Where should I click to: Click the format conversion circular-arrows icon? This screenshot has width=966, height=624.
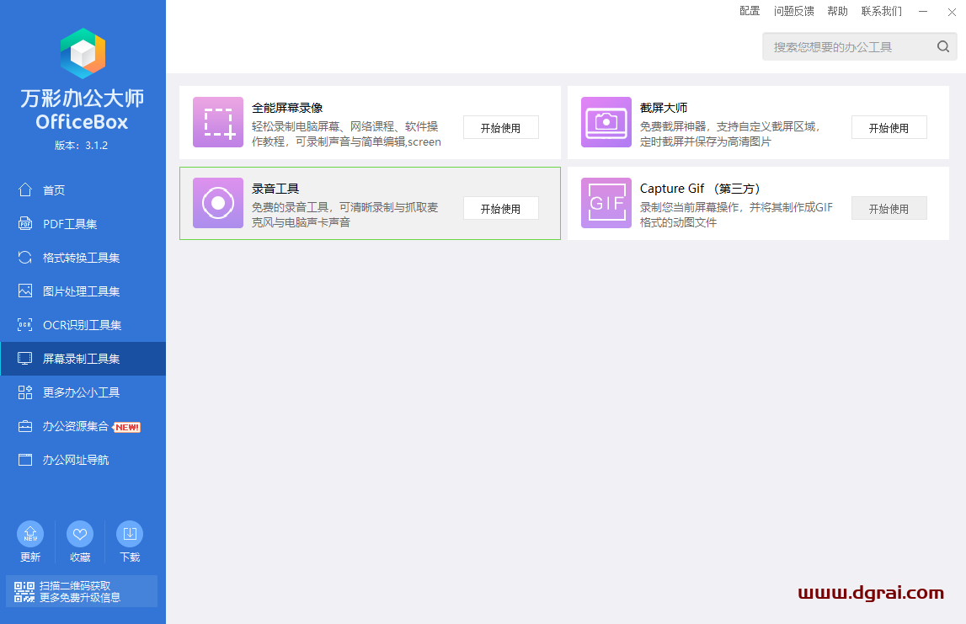point(25,258)
